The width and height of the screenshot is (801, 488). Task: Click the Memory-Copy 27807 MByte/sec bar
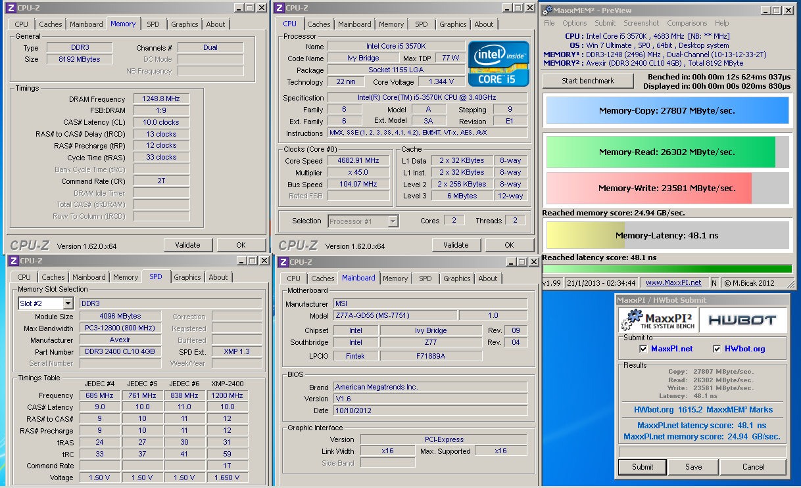point(667,111)
